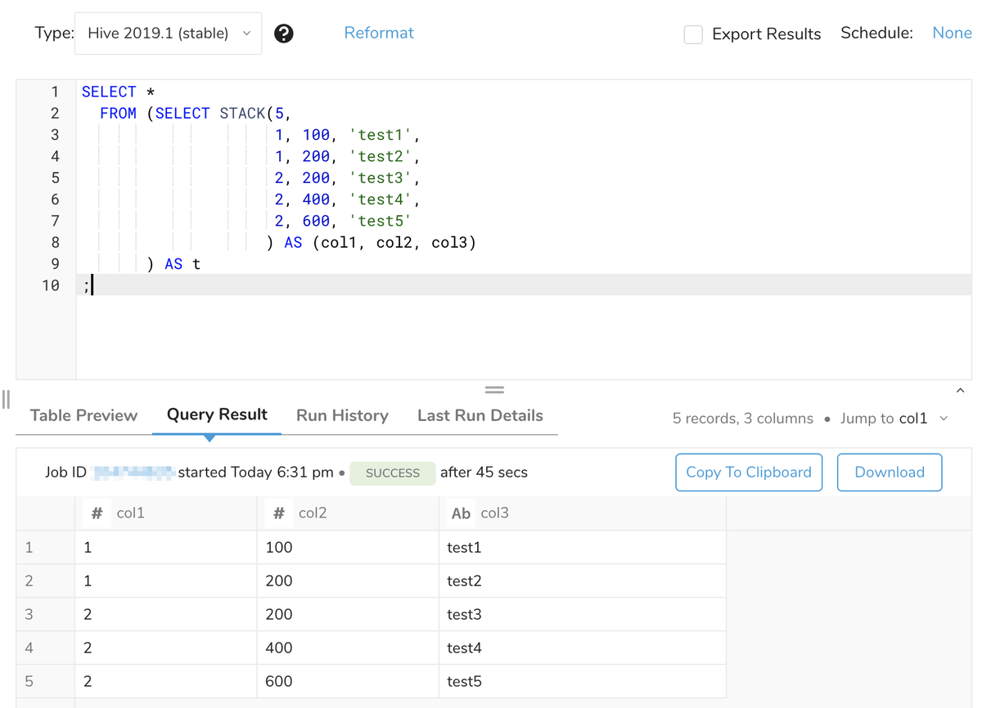Select the Query Result tab
This screenshot has width=982, height=708.
coord(216,415)
